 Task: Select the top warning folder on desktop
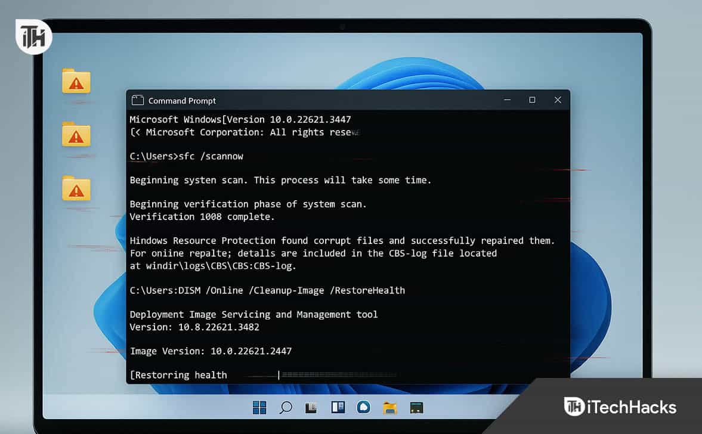[76, 81]
